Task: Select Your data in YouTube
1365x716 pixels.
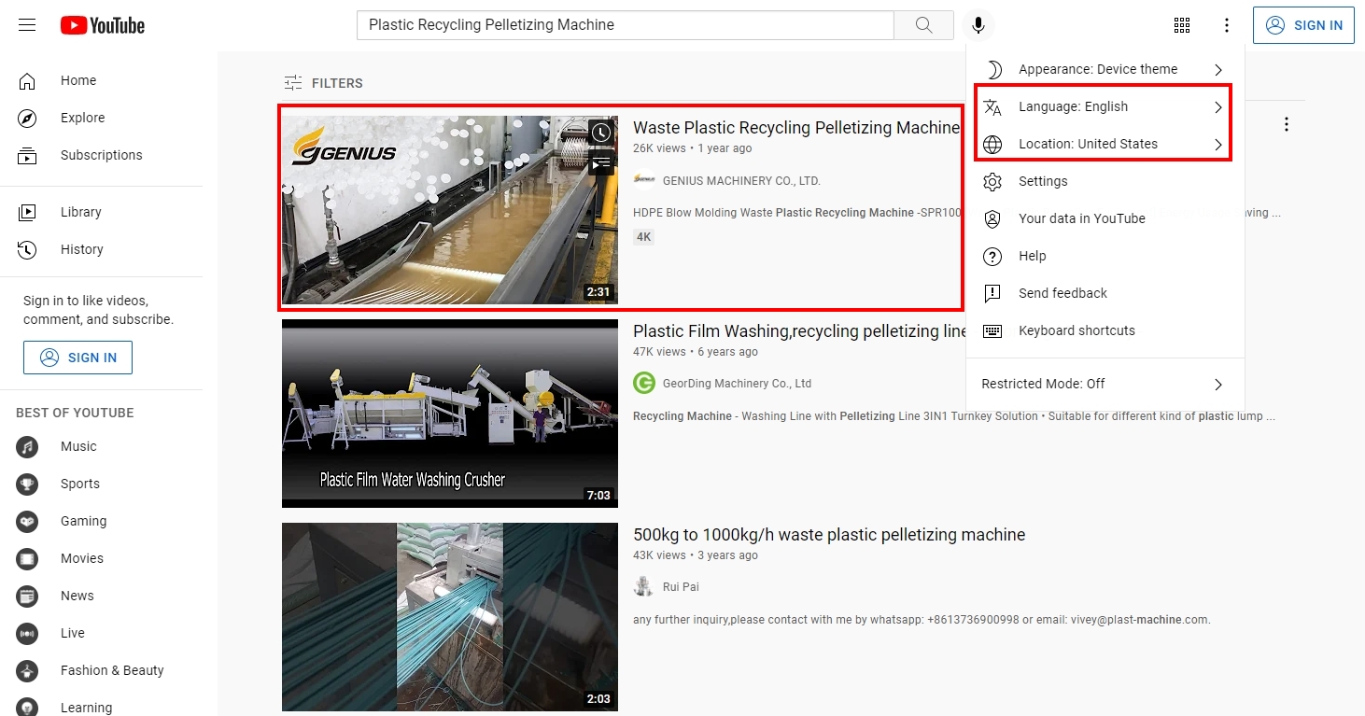Action: [x=1105, y=218]
